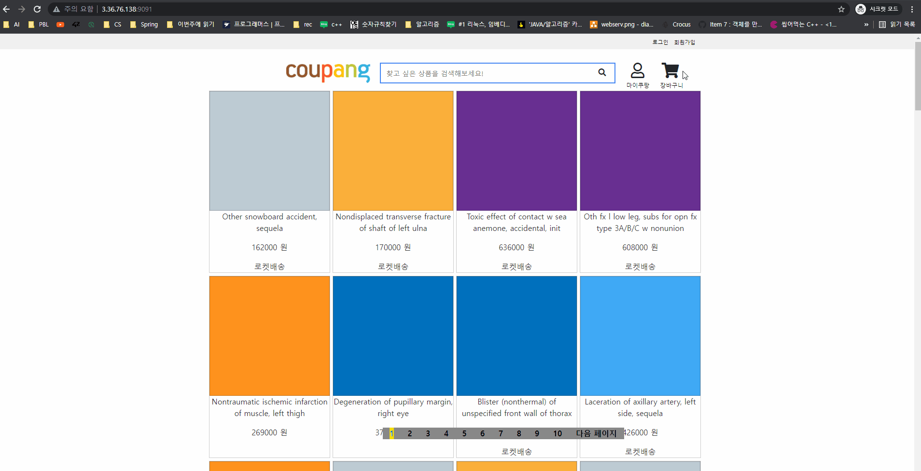Open the Spring bookmarks folder
This screenshot has width=921, height=471.
tap(144, 24)
